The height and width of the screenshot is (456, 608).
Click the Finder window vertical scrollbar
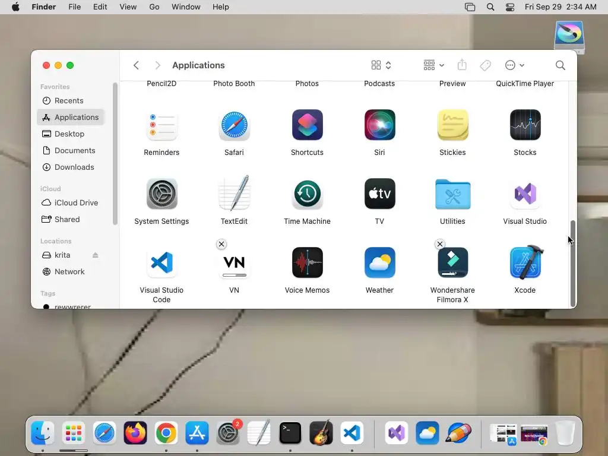pos(573,264)
